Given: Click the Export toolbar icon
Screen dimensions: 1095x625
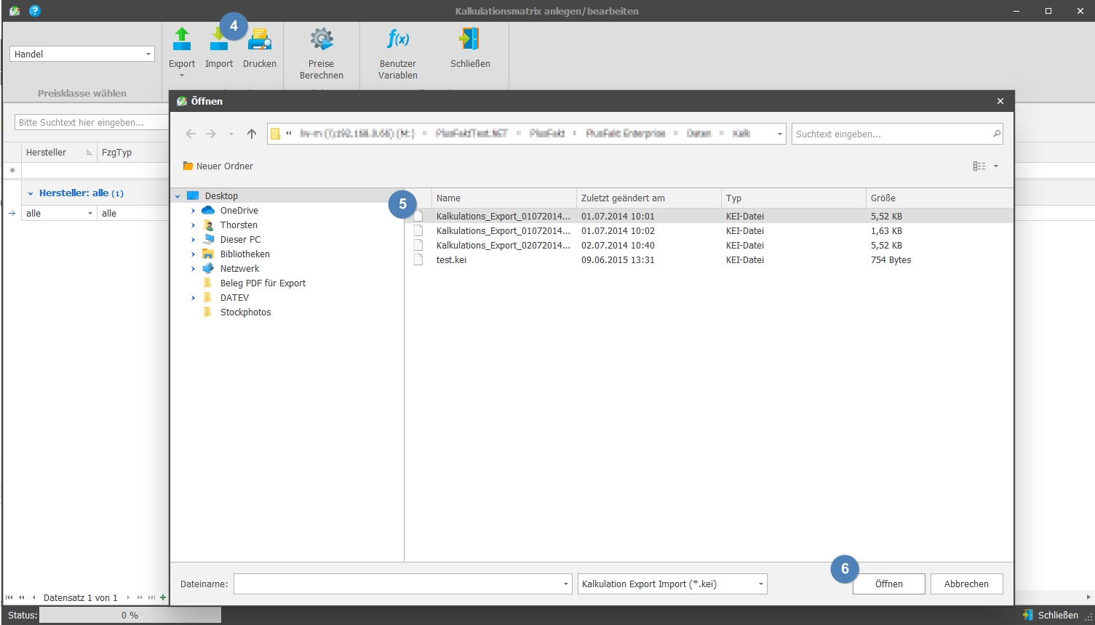Looking at the screenshot, I should 182,39.
